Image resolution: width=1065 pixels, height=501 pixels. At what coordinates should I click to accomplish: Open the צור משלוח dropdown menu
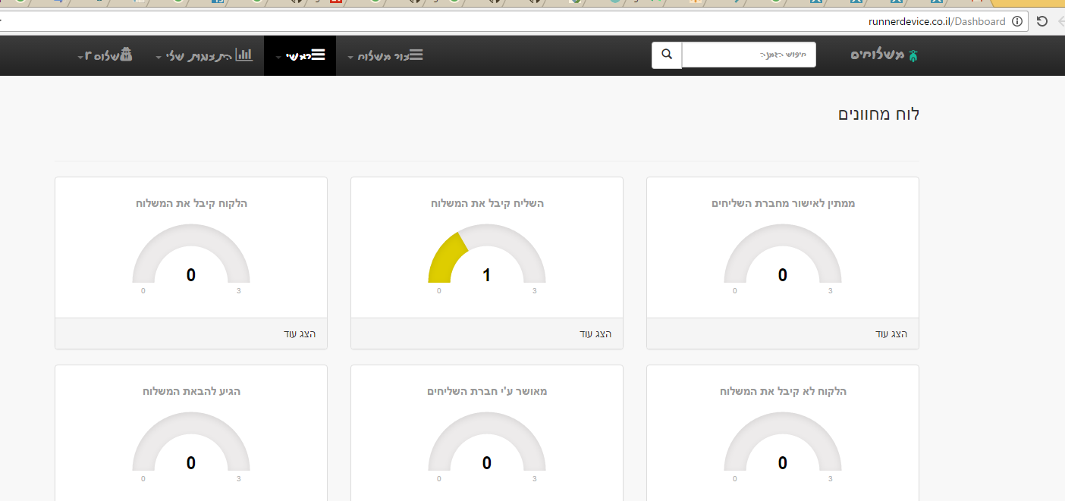pyautogui.click(x=385, y=55)
